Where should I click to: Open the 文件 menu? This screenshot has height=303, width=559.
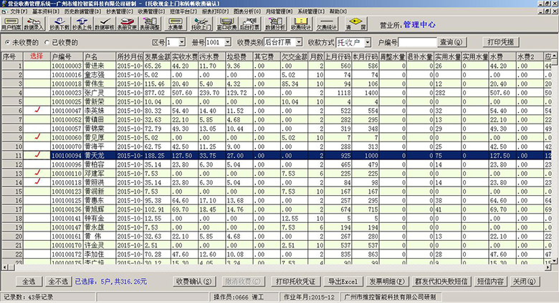(18, 11)
